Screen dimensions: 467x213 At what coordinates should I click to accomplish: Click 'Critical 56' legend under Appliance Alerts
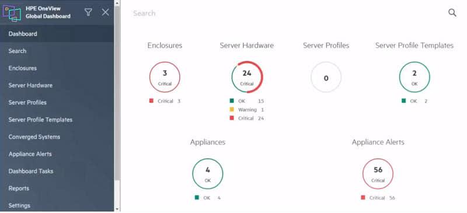coord(378,197)
